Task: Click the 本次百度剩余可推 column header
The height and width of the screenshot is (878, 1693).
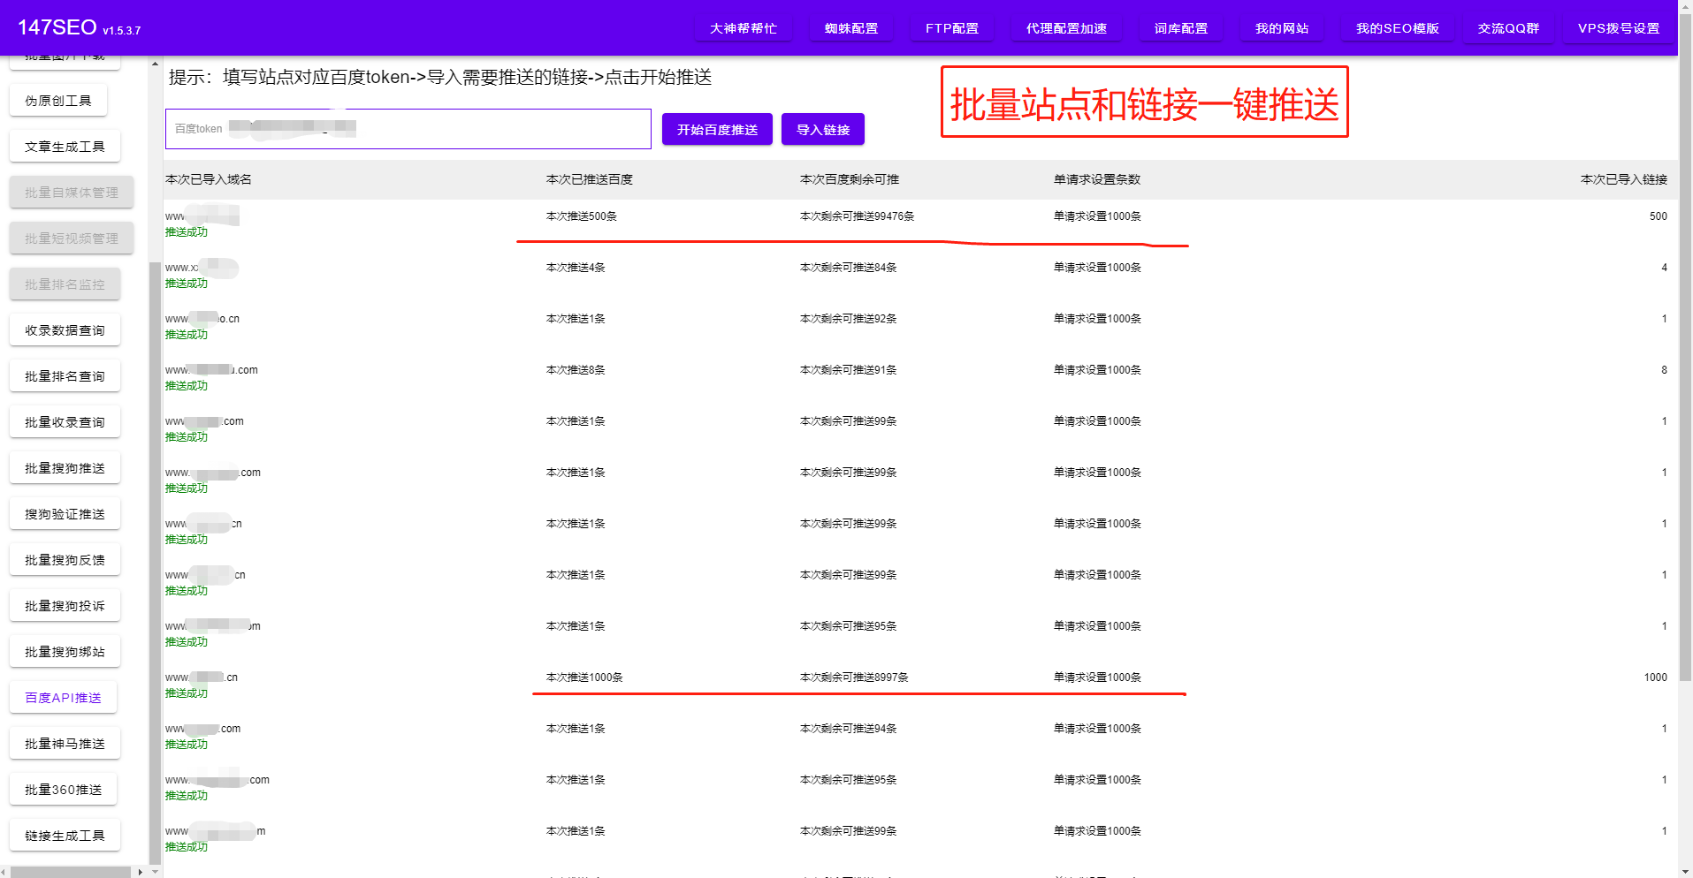Action: [850, 179]
